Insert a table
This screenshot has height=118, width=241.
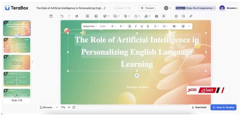point(156,16)
